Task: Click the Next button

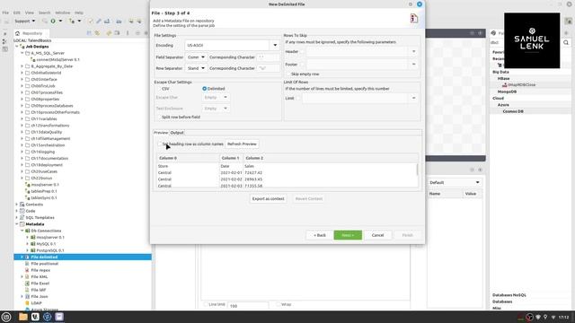Action: pyautogui.click(x=348, y=235)
